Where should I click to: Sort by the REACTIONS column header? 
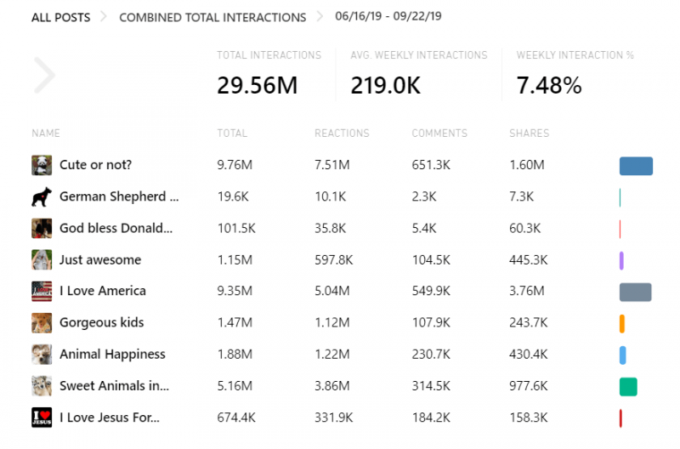coord(342,134)
